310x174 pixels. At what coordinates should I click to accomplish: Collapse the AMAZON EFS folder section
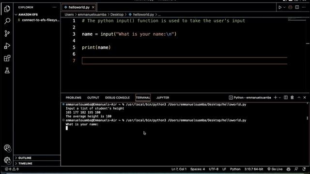point(28,14)
